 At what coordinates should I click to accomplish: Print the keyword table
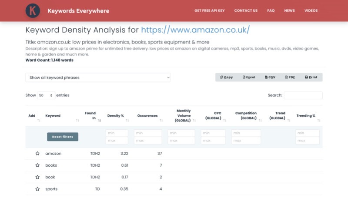311,77
